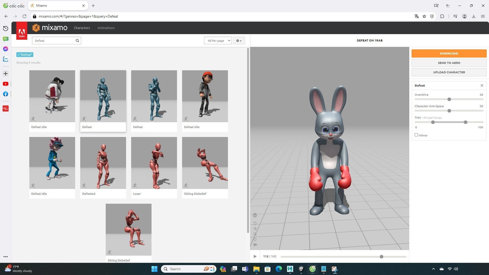
Task: Select Defeat Idle with red-cap character
Action: point(205,101)
